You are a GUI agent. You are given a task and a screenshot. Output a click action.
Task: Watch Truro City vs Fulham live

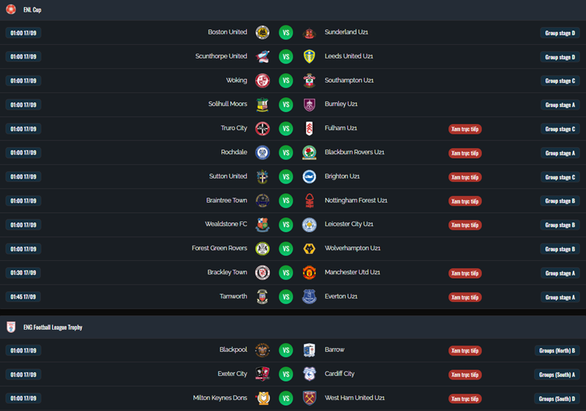(465, 129)
